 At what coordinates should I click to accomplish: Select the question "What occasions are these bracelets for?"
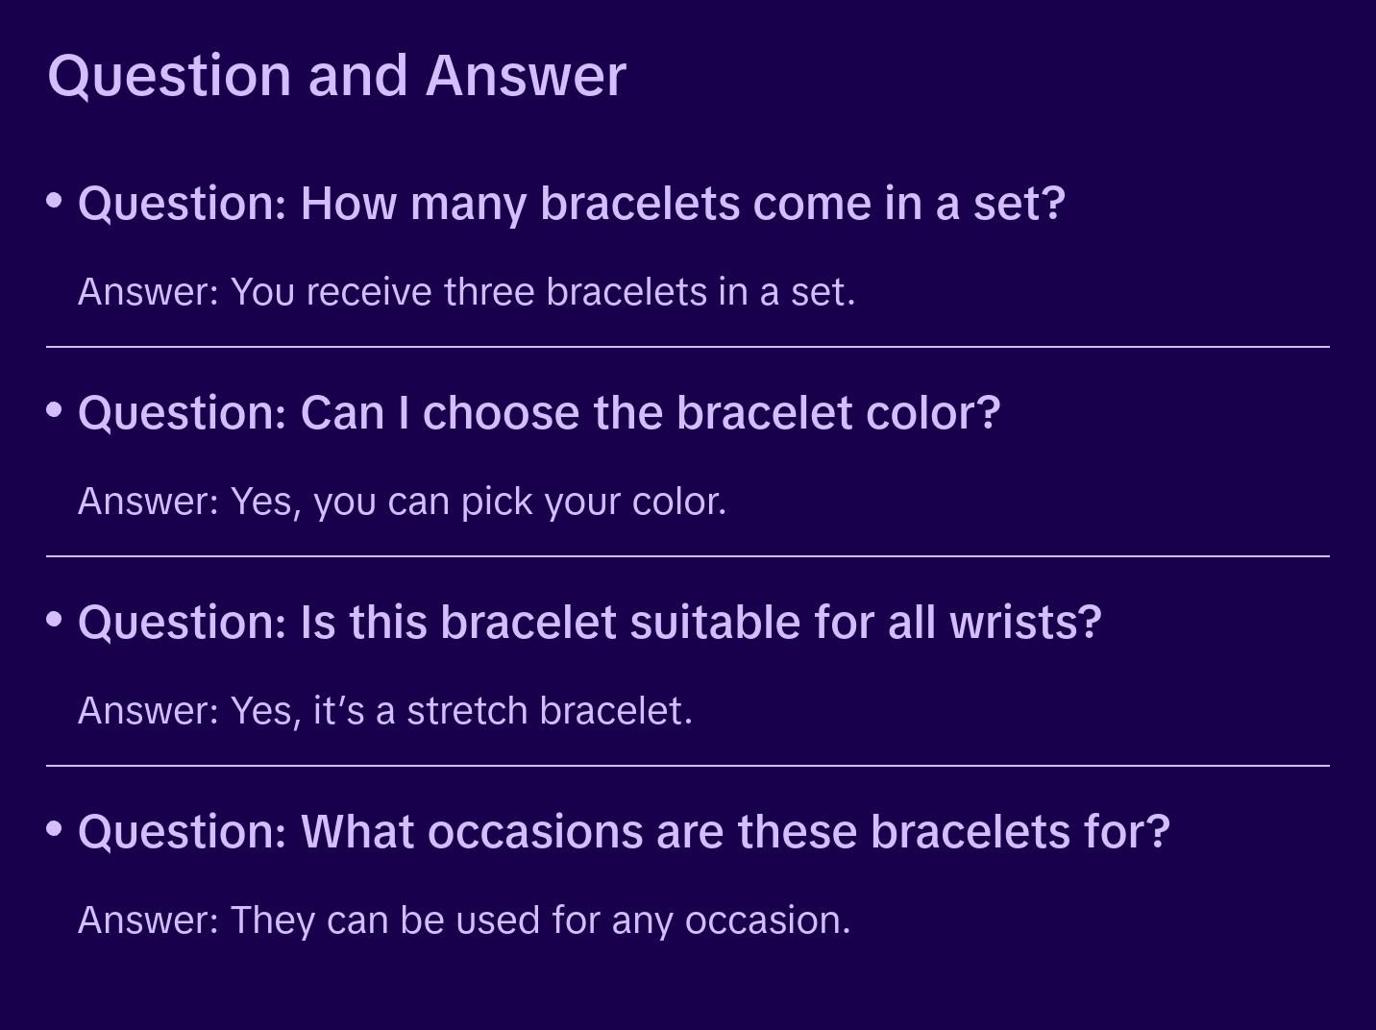pos(624,832)
